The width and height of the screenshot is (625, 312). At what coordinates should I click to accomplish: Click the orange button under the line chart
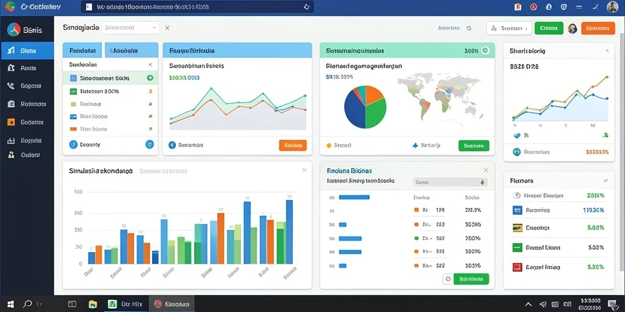click(293, 145)
